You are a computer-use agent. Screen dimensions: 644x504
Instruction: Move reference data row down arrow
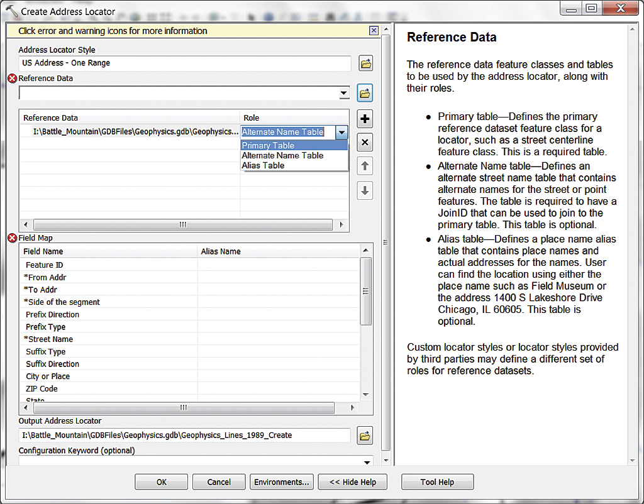click(365, 190)
